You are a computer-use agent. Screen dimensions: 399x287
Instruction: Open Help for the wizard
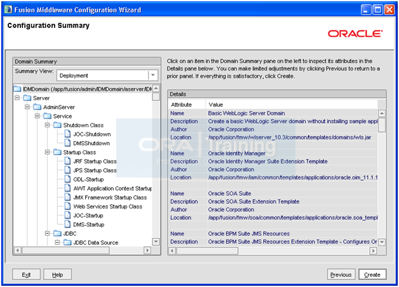click(58, 274)
